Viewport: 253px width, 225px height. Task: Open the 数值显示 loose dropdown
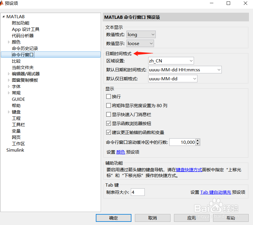(140, 43)
